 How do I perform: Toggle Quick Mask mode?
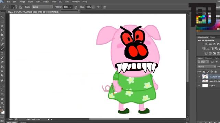point(2,116)
